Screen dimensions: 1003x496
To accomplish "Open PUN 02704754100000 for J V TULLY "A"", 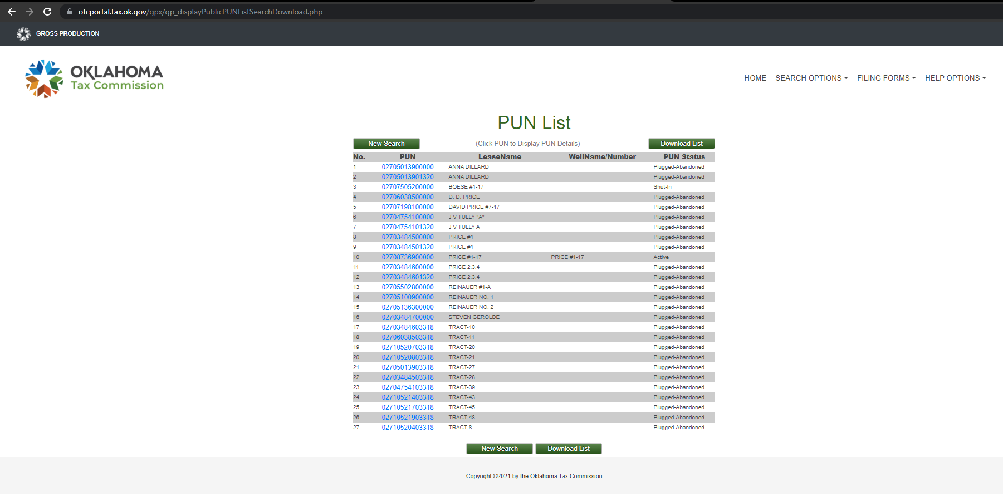I will (x=408, y=217).
